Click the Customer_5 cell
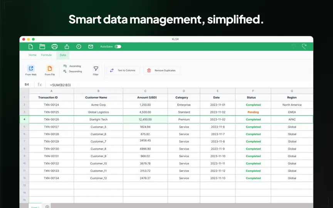333x208 pixels. tap(98, 127)
